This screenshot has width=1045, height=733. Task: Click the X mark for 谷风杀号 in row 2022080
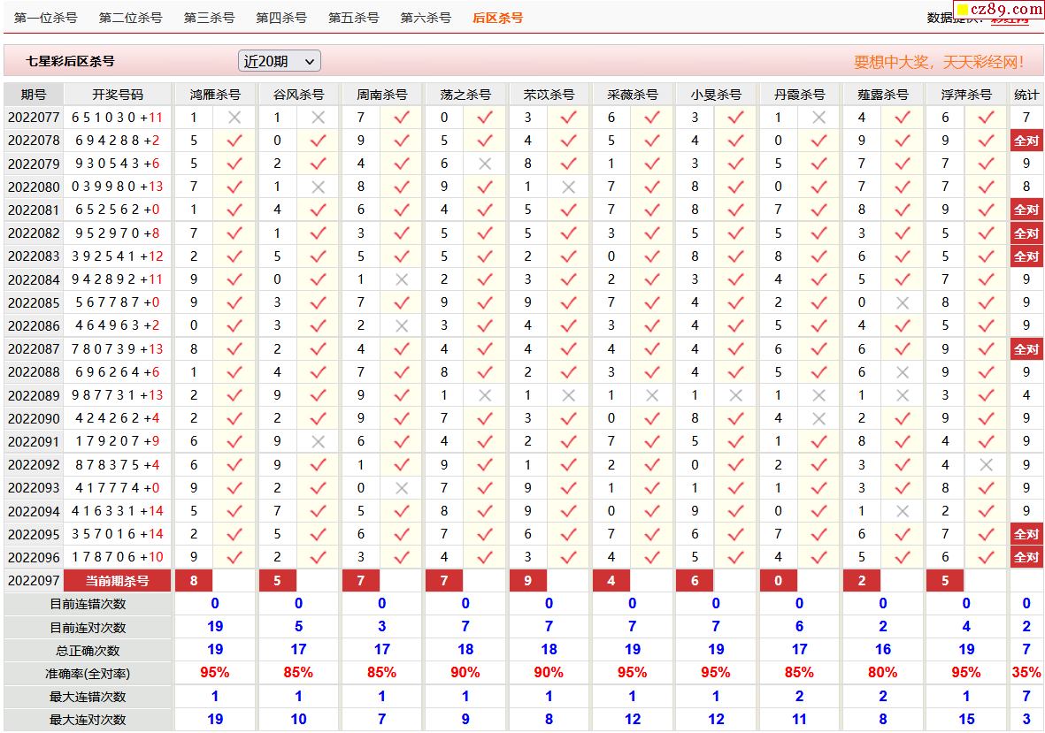[318, 187]
